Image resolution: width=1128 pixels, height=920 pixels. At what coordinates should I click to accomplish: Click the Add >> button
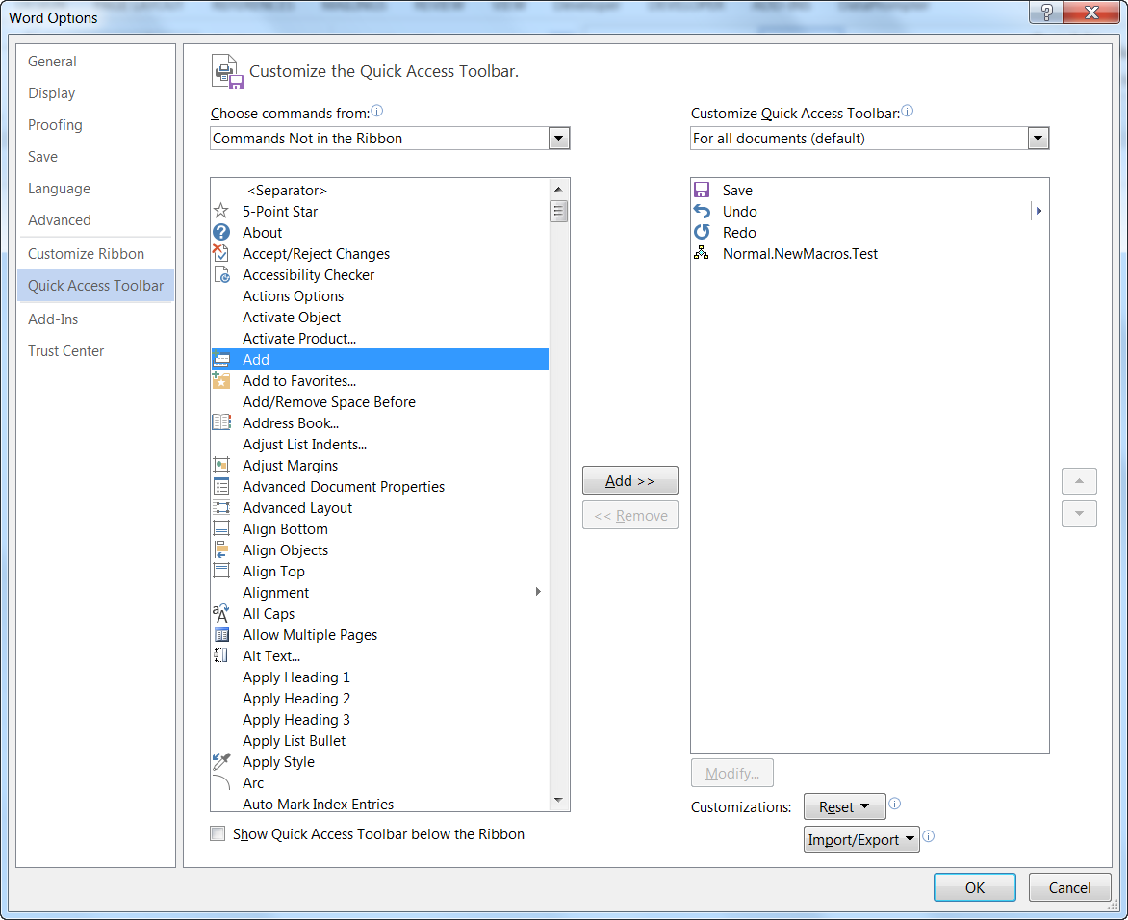630,480
